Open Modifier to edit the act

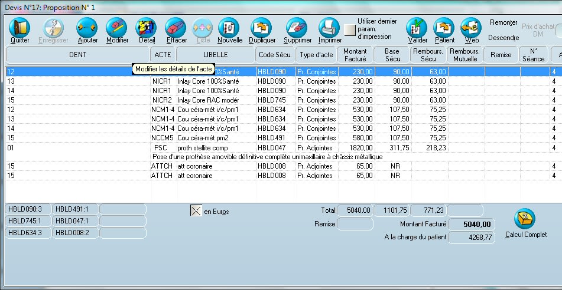pyautogui.click(x=117, y=28)
